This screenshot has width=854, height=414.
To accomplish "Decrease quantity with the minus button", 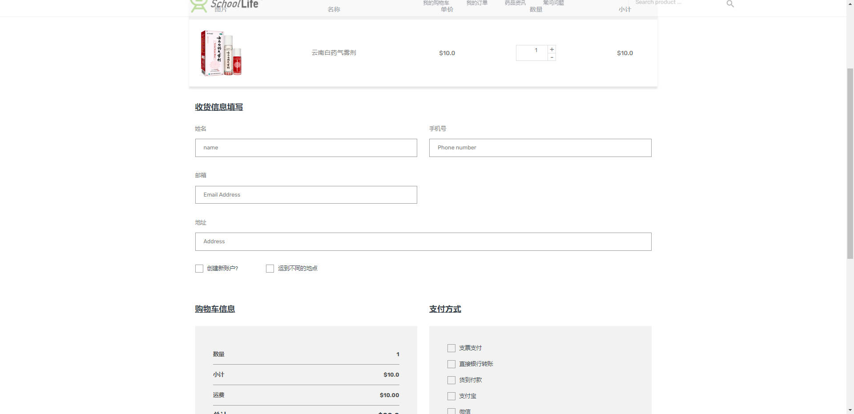I will 552,57.
